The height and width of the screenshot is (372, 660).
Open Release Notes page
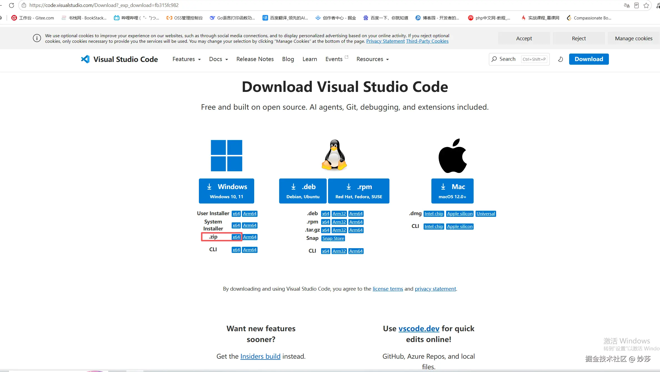[255, 59]
